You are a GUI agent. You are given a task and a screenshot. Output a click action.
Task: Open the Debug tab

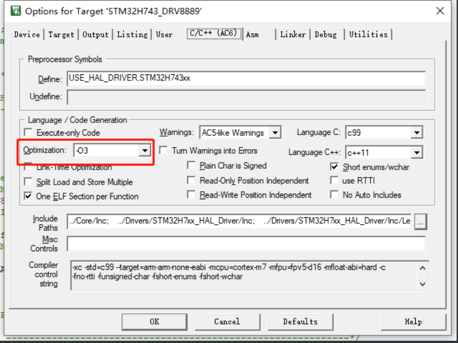326,34
